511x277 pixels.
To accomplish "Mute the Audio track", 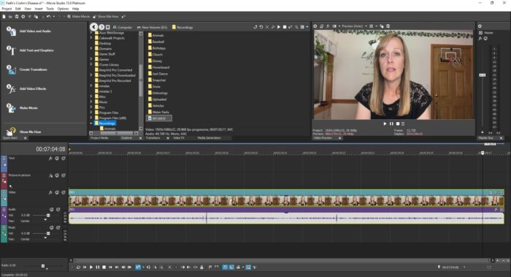I will (x=52, y=210).
